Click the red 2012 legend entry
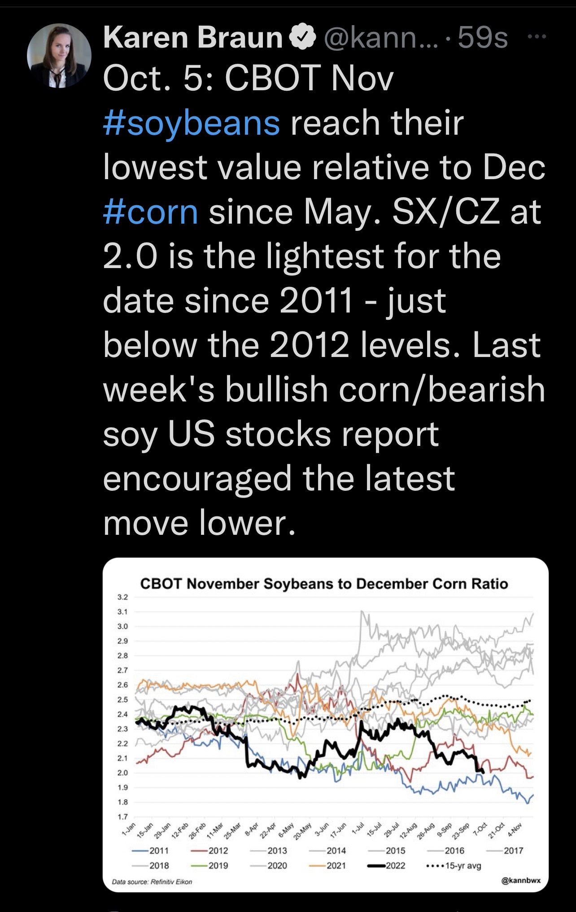 [x=209, y=850]
